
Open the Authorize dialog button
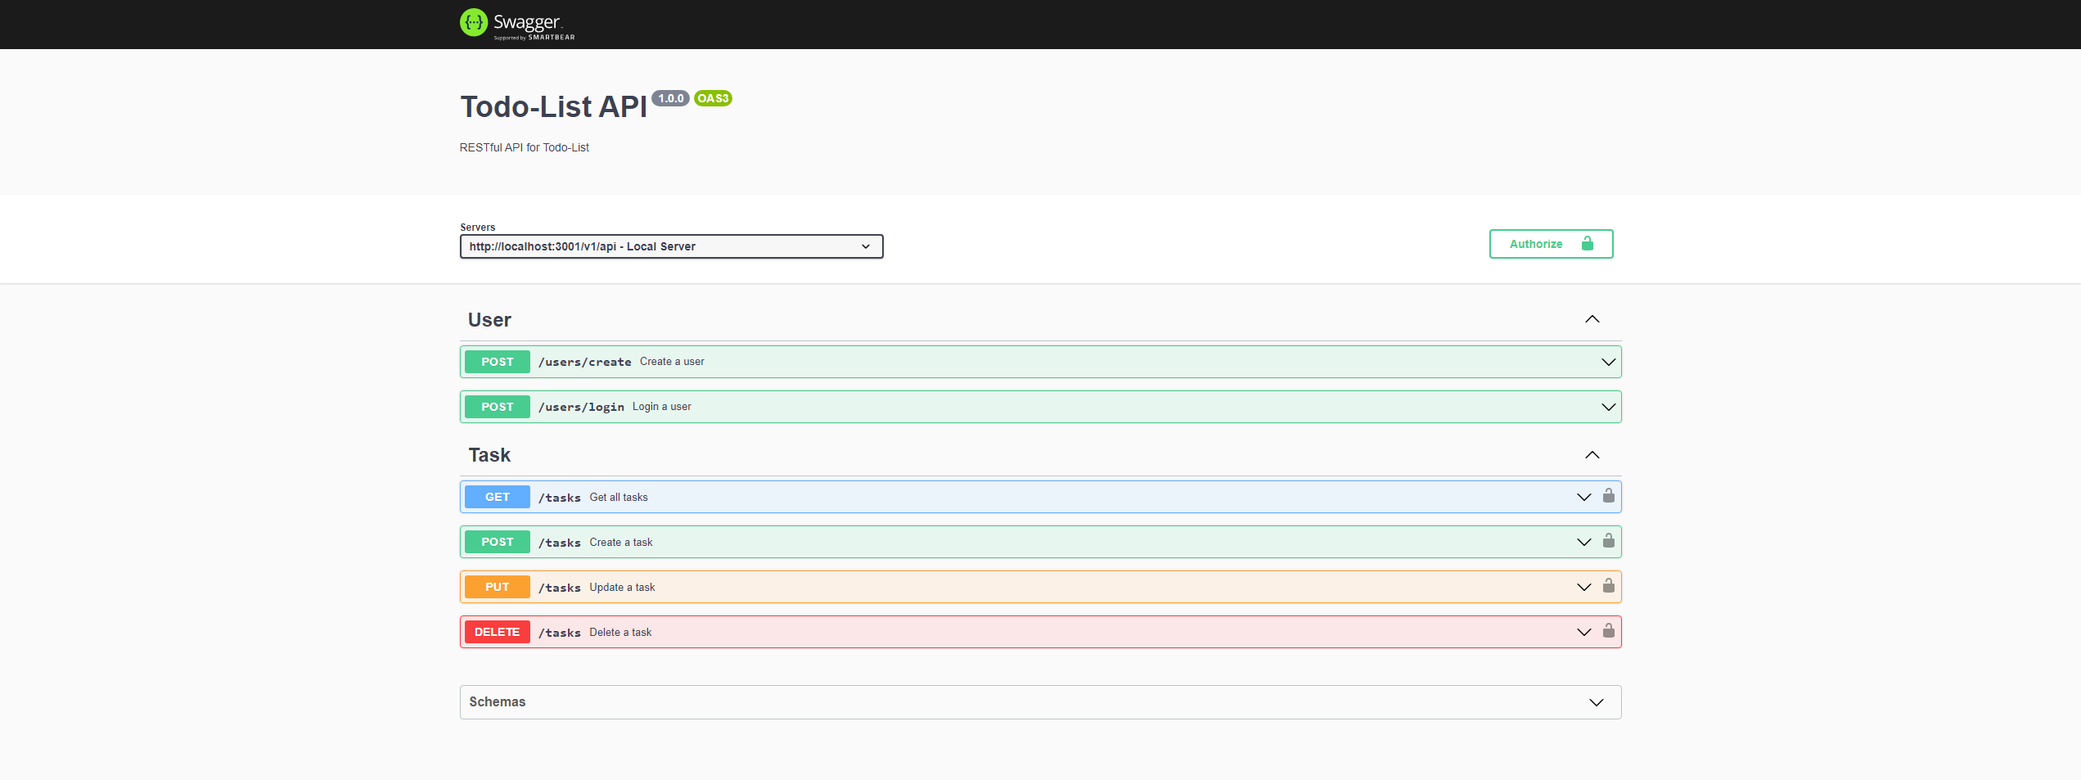click(1551, 244)
